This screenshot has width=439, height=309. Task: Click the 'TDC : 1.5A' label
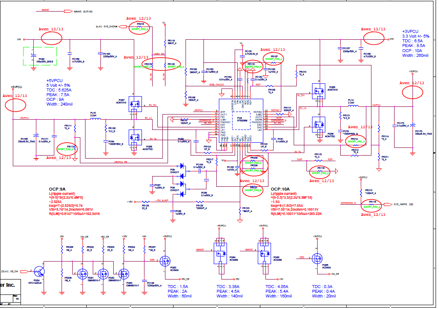(178, 287)
